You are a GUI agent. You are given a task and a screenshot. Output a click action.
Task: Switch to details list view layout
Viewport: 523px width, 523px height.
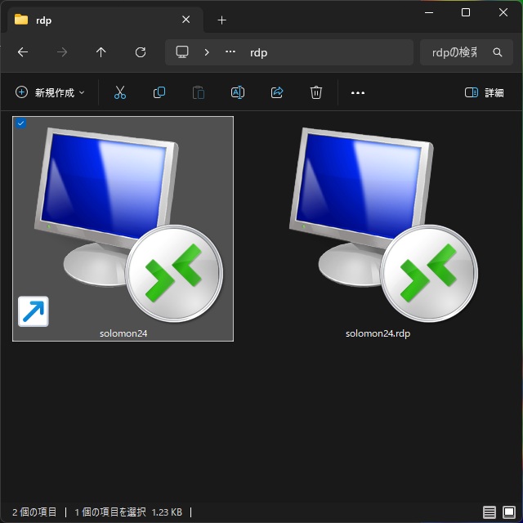coord(489,512)
